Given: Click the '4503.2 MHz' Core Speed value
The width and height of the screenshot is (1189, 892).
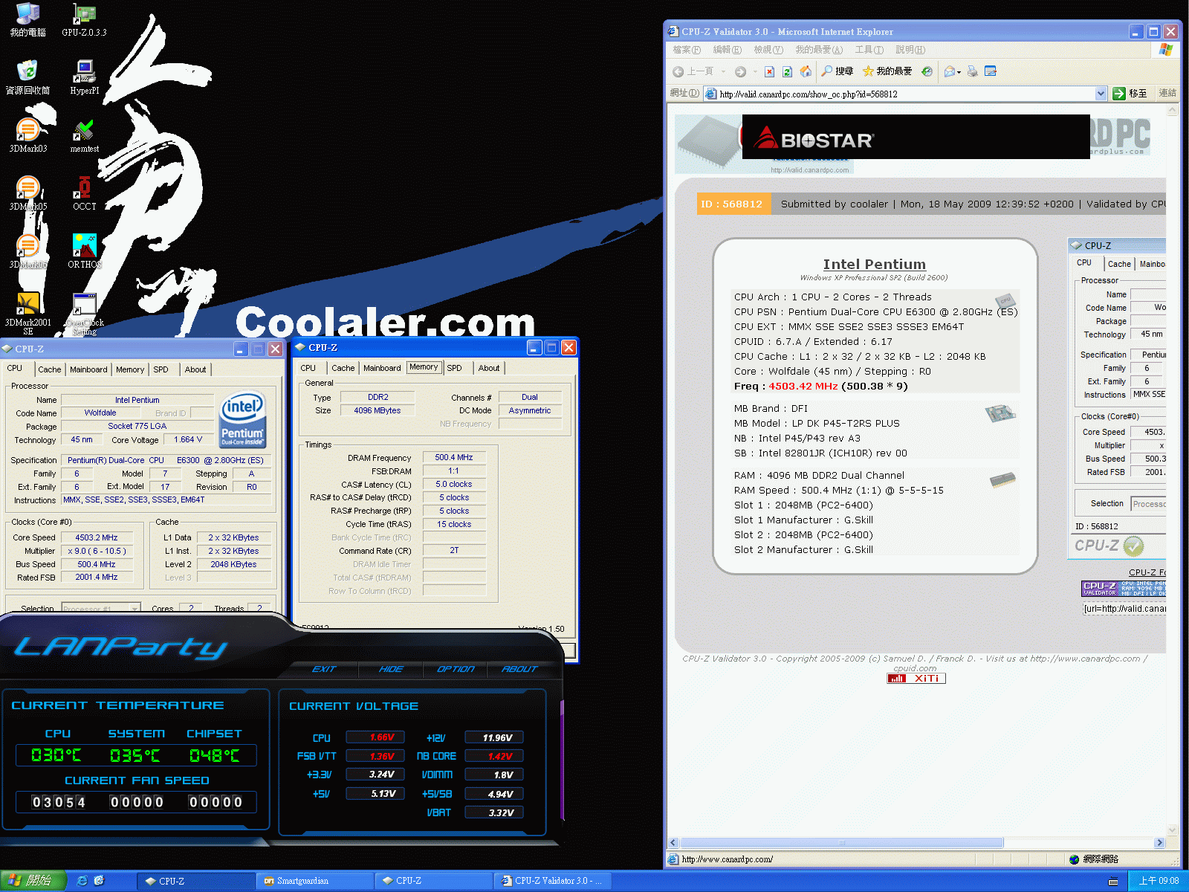Looking at the screenshot, I should [97, 537].
